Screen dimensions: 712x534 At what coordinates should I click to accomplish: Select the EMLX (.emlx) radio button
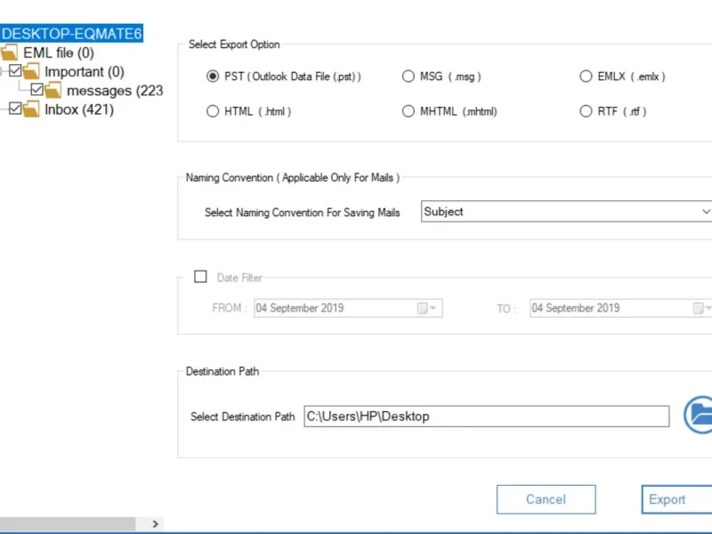coord(586,77)
